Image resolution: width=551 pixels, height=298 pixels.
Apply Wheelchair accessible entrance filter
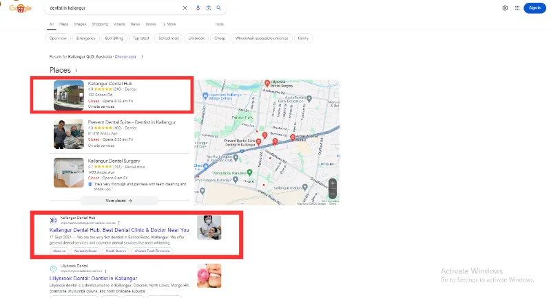pyautogui.click(x=262, y=38)
